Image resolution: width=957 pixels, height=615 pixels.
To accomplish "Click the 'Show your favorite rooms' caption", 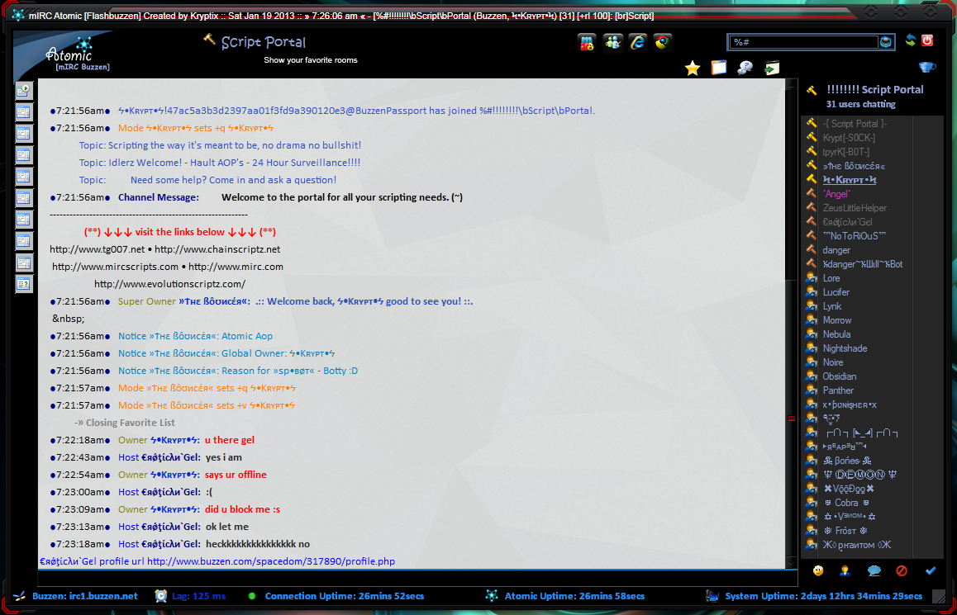I will click(311, 59).
